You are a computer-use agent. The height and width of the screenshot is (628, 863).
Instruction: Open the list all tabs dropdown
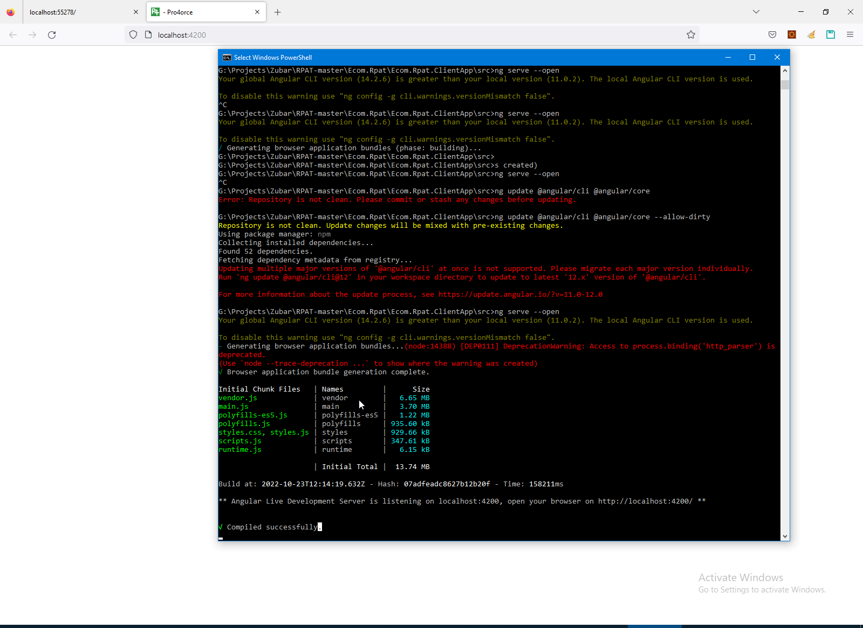pos(756,12)
